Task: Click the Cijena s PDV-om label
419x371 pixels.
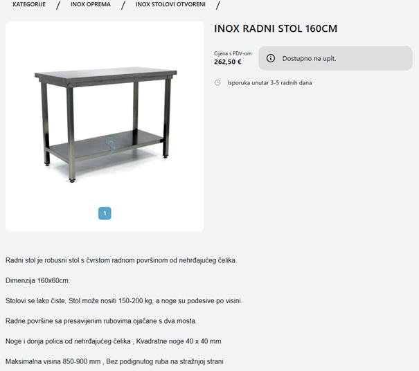Action: pos(233,53)
